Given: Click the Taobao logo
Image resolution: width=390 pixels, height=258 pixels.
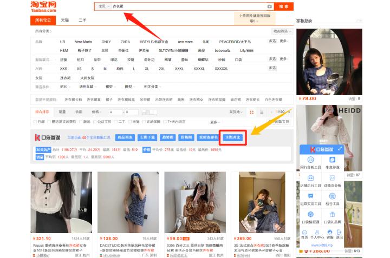Looking at the screenshot, I should 43,6.
